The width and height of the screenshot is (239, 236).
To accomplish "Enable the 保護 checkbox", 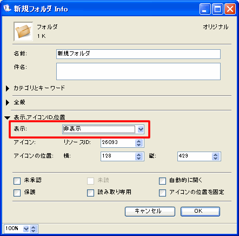I will coord(17,193).
